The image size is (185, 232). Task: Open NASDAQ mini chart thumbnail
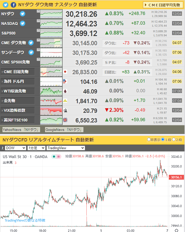click(x=51, y=24)
